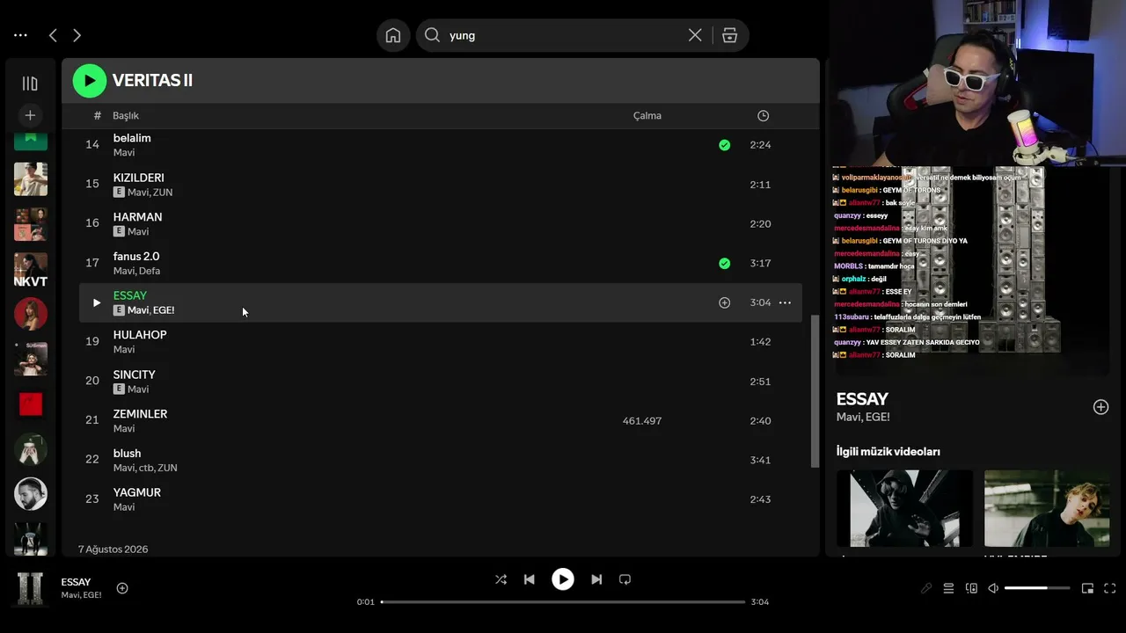Clear the search text with the X
Image resolution: width=1126 pixels, height=633 pixels.
pyautogui.click(x=695, y=35)
